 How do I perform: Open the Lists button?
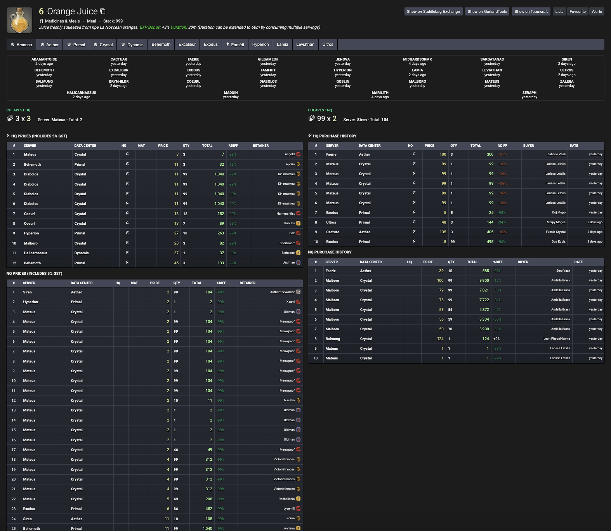tap(559, 12)
